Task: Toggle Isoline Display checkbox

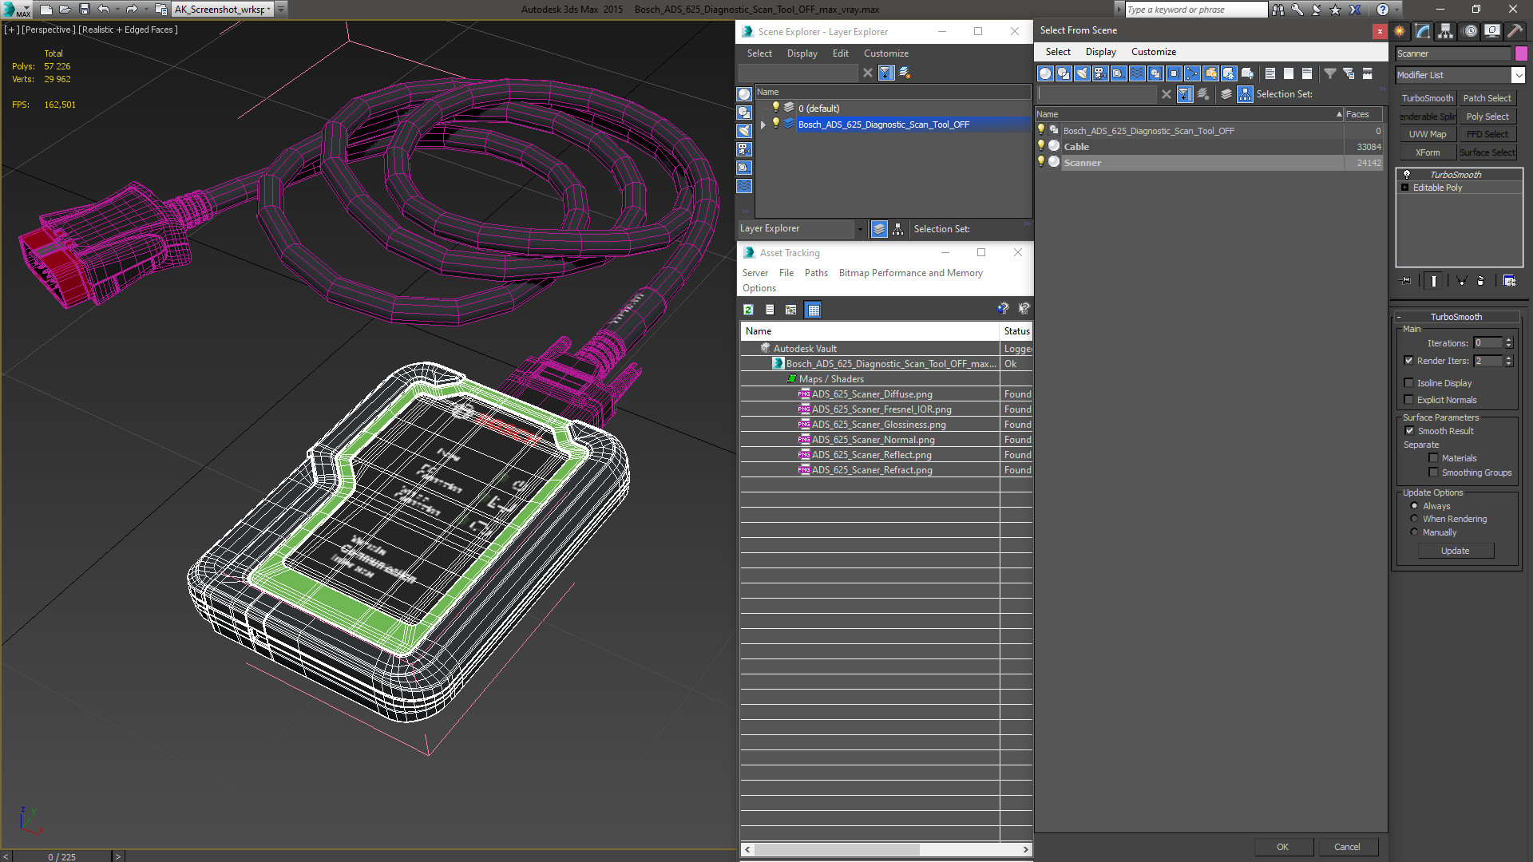Action: 1408,383
